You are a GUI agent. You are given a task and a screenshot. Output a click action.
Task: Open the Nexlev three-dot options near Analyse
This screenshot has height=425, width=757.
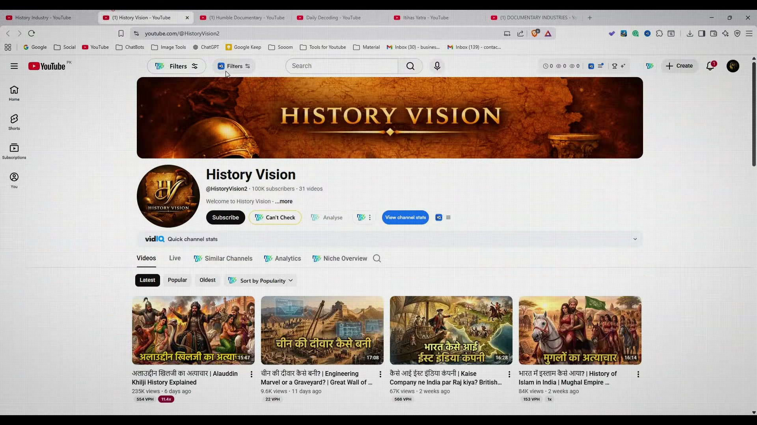[x=370, y=218]
